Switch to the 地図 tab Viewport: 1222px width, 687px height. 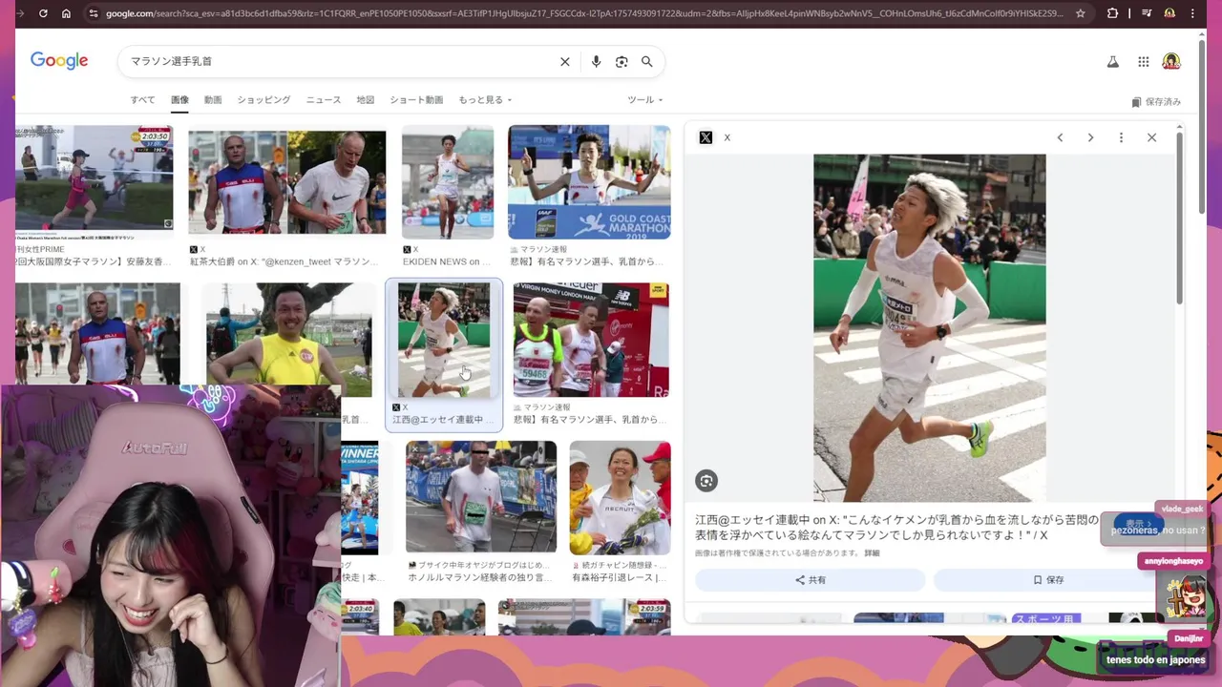click(x=366, y=100)
